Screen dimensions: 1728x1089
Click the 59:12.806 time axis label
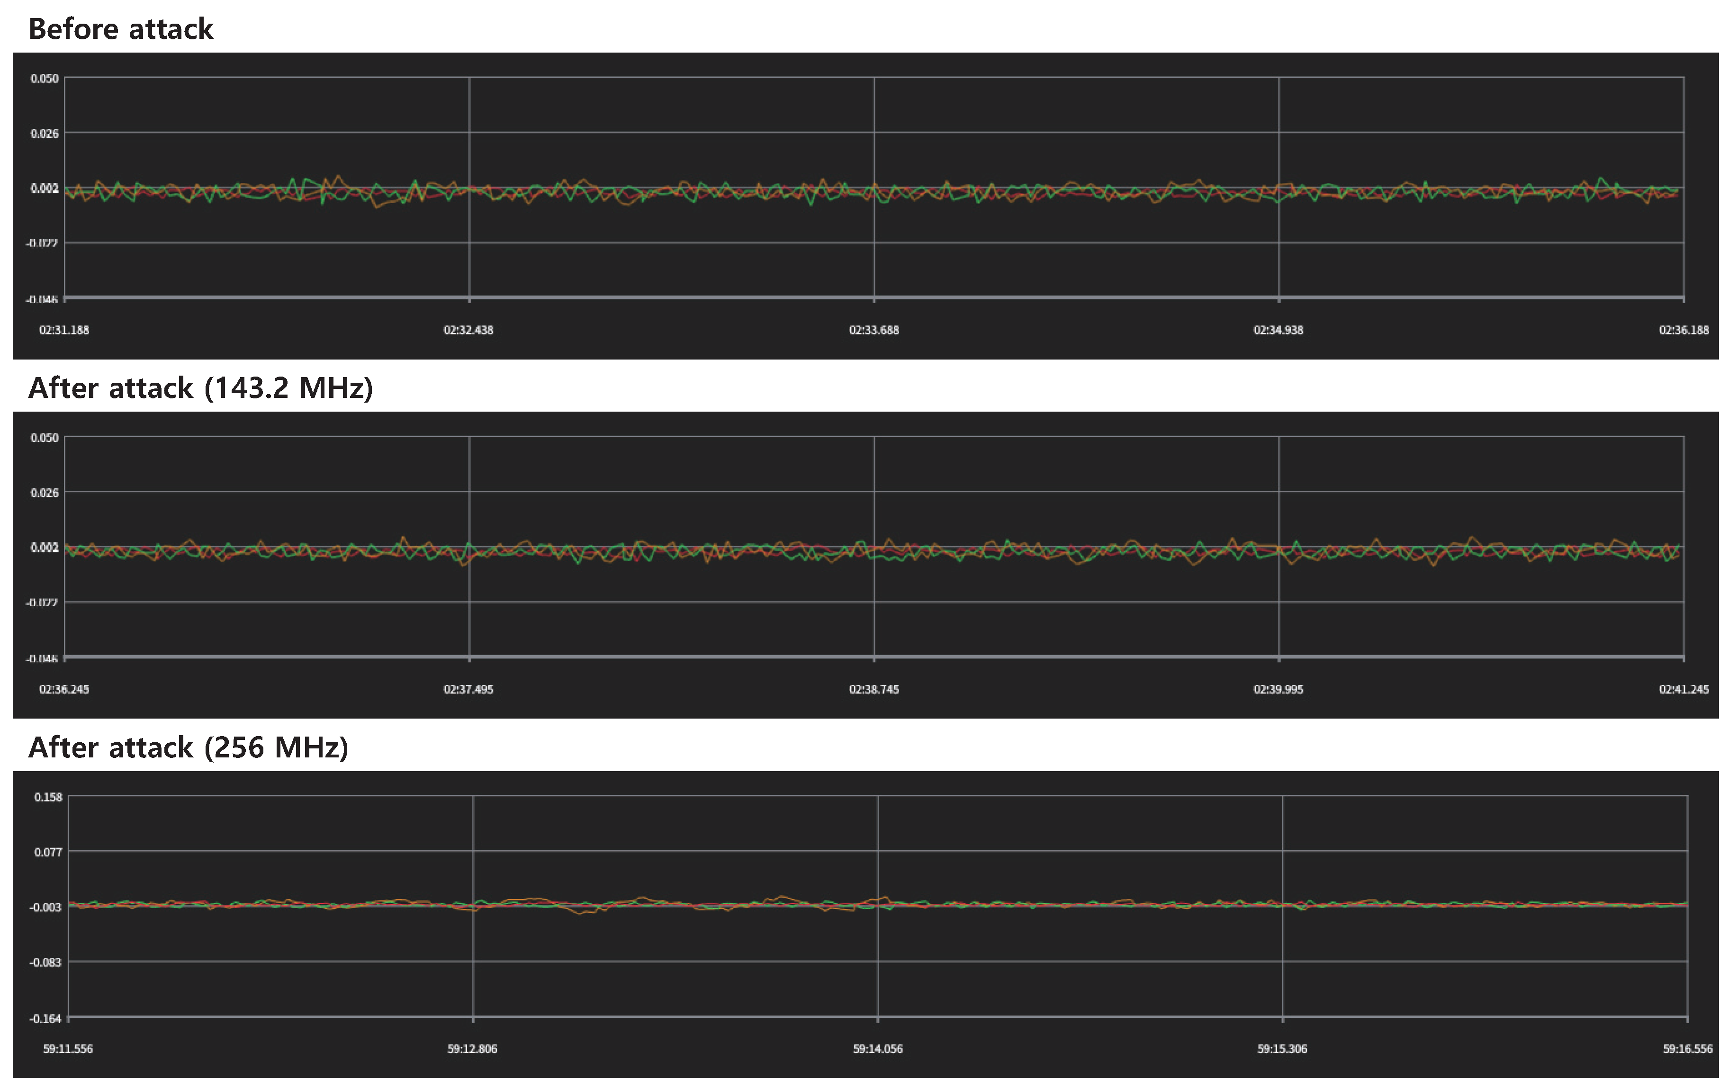tap(471, 1049)
